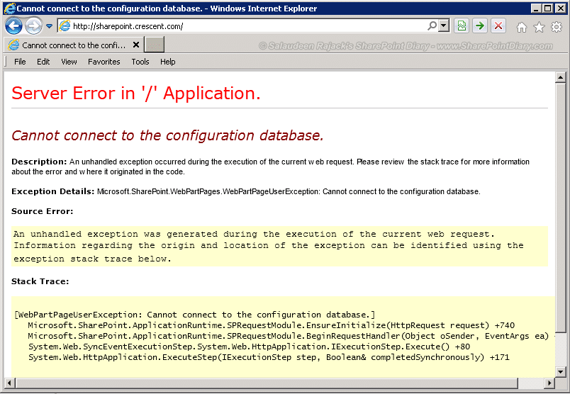Open the Favorites star icon
570x394 pixels.
tap(539, 27)
